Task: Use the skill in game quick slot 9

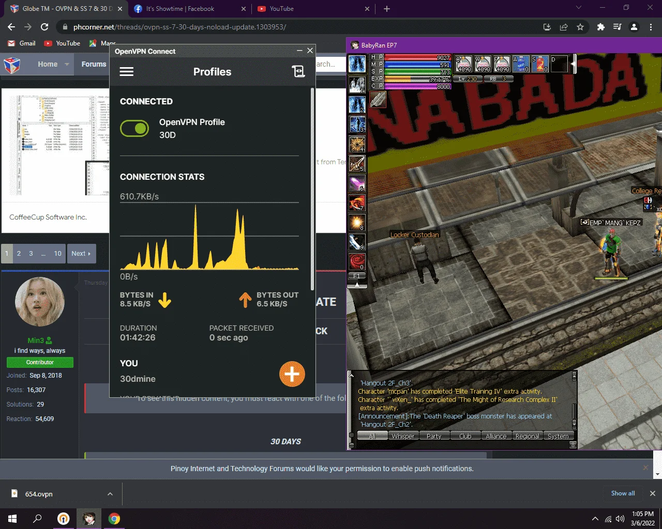Action: [x=357, y=242]
